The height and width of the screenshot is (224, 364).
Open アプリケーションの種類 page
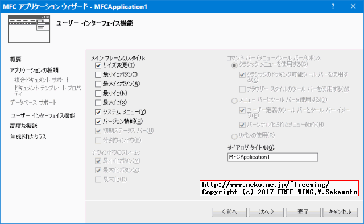[34, 70]
